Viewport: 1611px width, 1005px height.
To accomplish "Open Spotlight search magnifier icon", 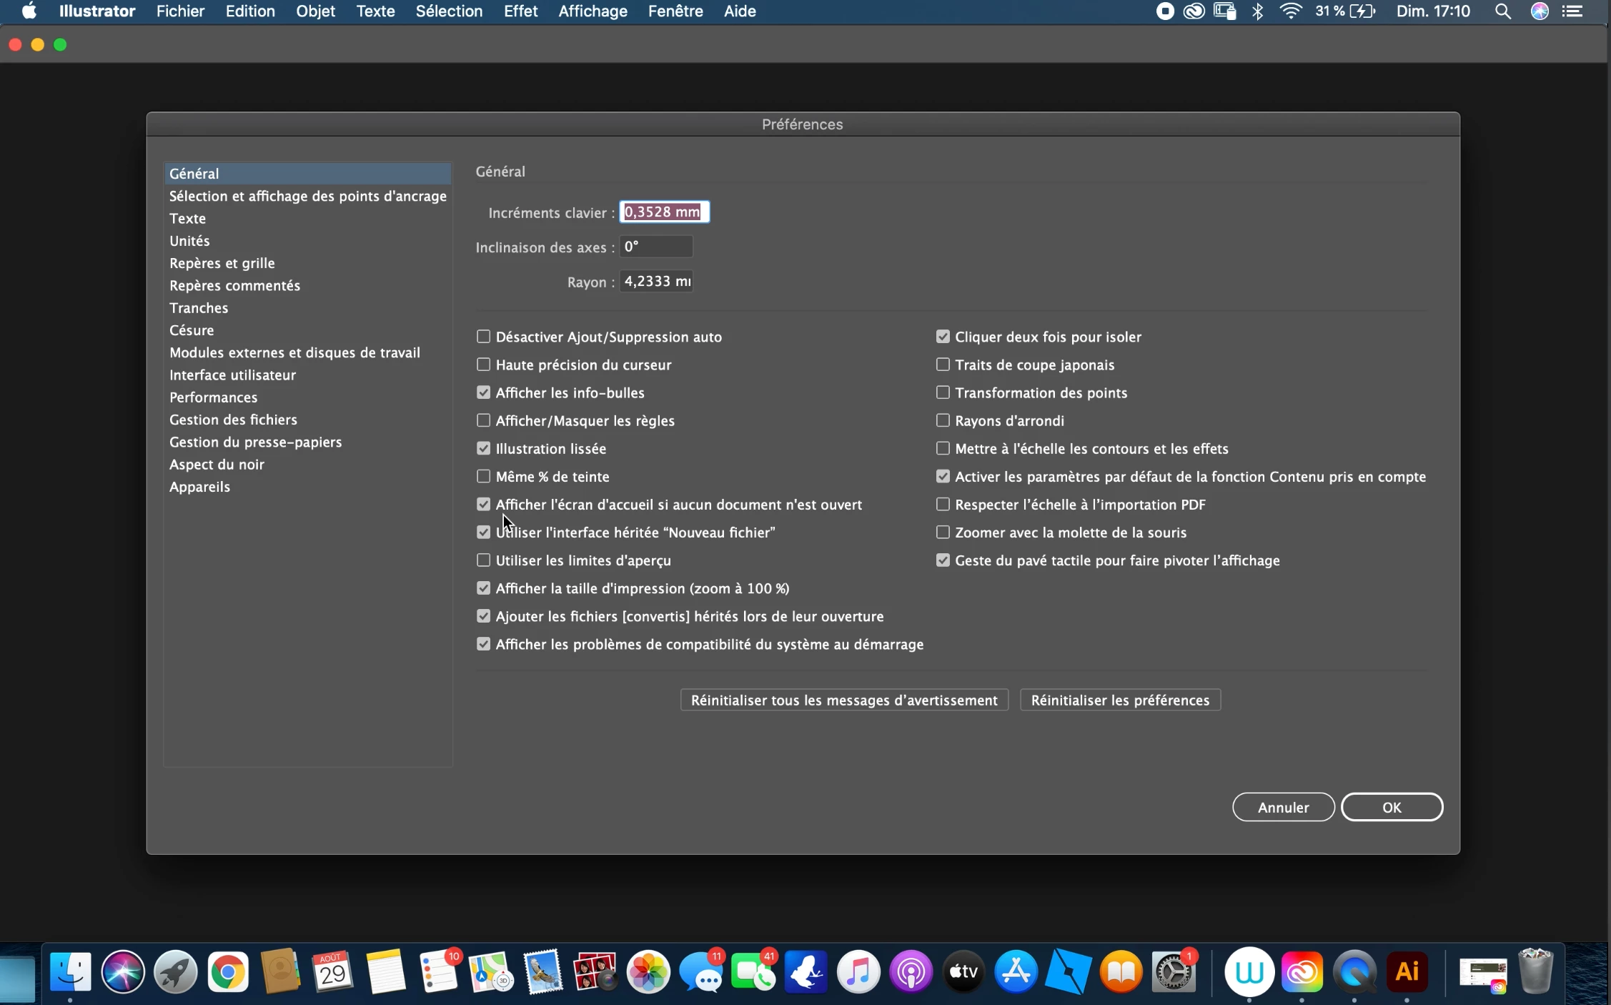I will coord(1502,11).
